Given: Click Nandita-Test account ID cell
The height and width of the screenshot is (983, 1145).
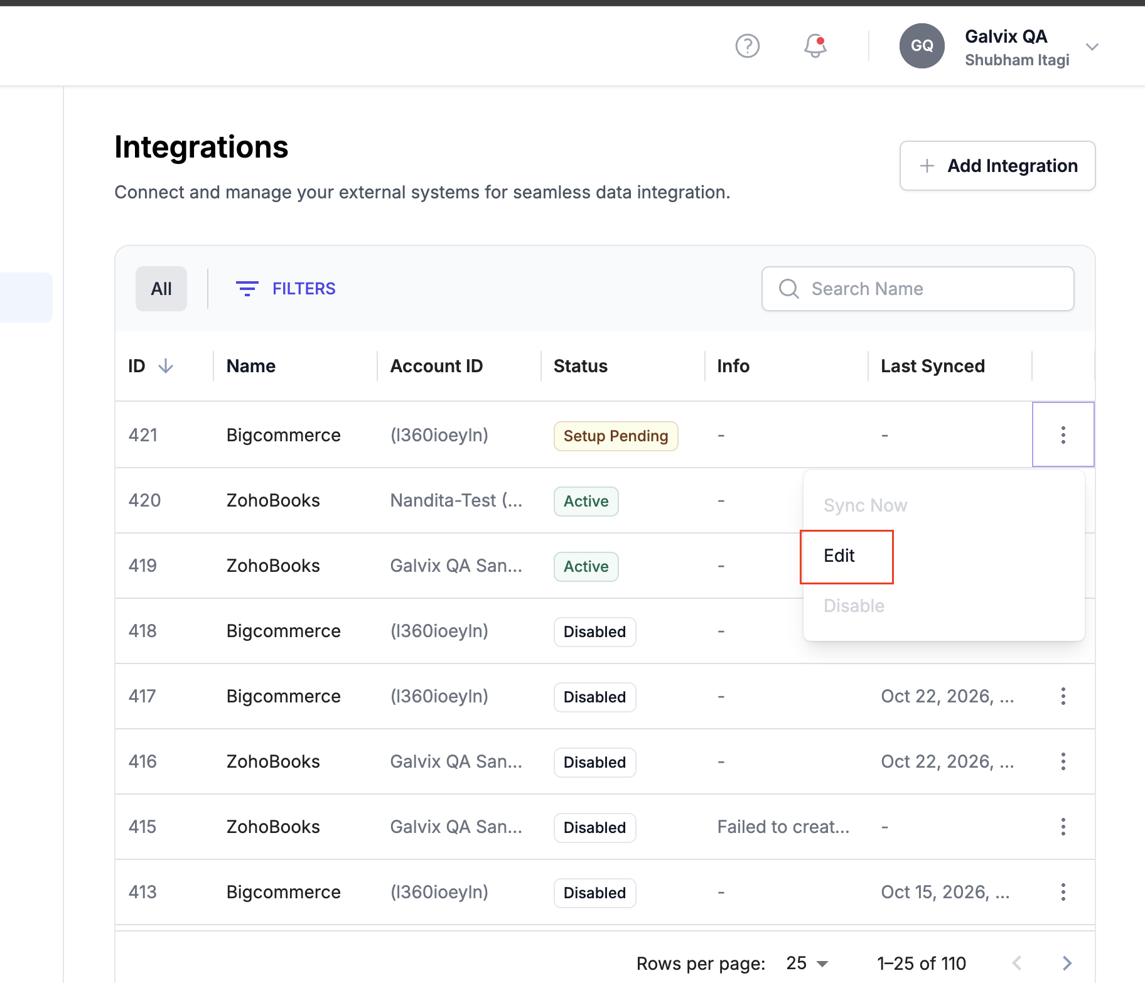Looking at the screenshot, I should [456, 500].
